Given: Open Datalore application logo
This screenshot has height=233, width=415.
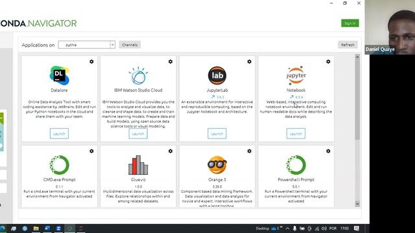Looking at the screenshot, I should pos(59,76).
